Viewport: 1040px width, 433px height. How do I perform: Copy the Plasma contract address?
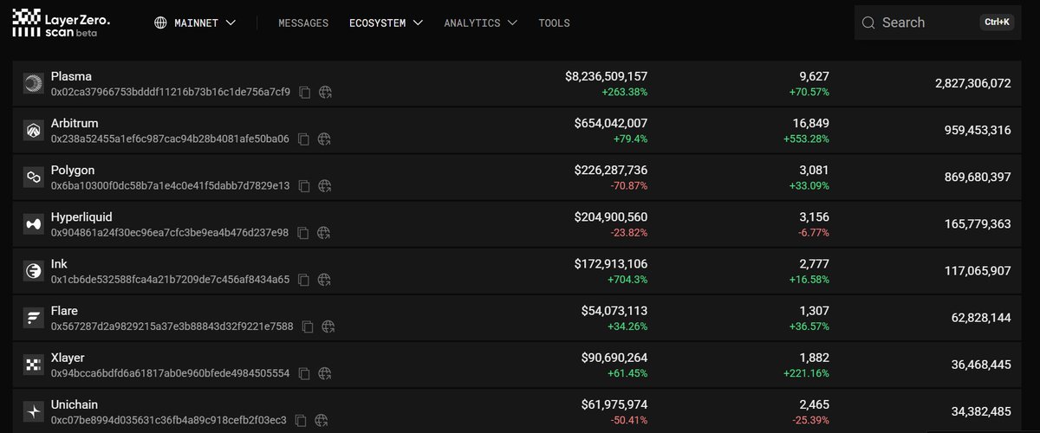point(304,92)
